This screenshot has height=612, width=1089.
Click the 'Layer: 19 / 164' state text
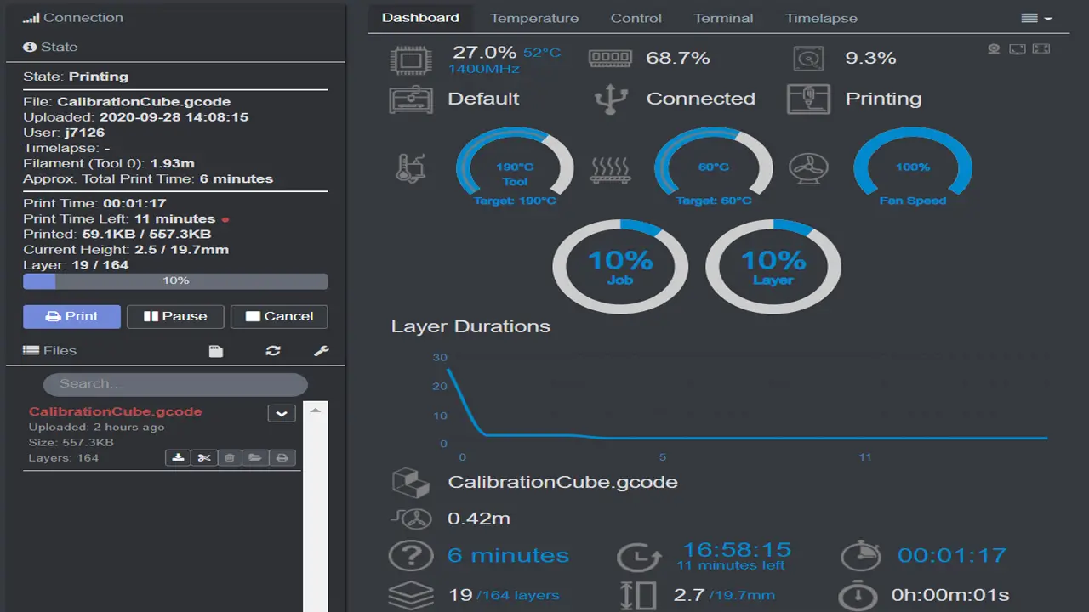77,265
